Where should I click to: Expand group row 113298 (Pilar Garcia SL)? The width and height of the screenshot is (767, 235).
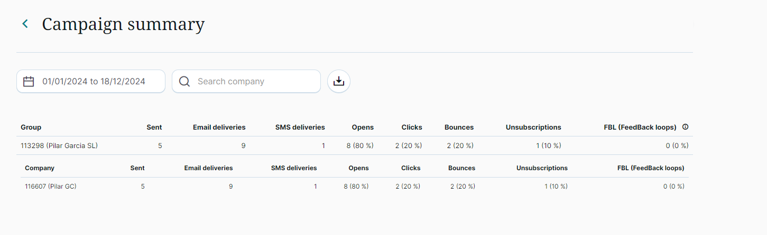coord(59,146)
